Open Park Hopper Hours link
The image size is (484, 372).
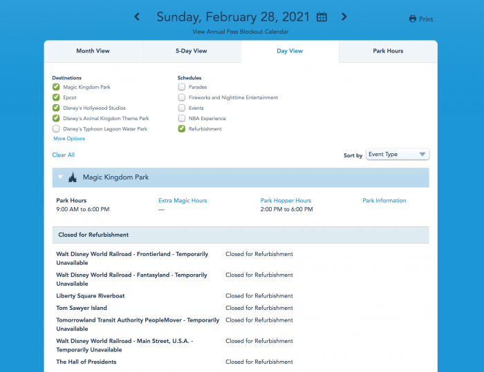coord(286,201)
